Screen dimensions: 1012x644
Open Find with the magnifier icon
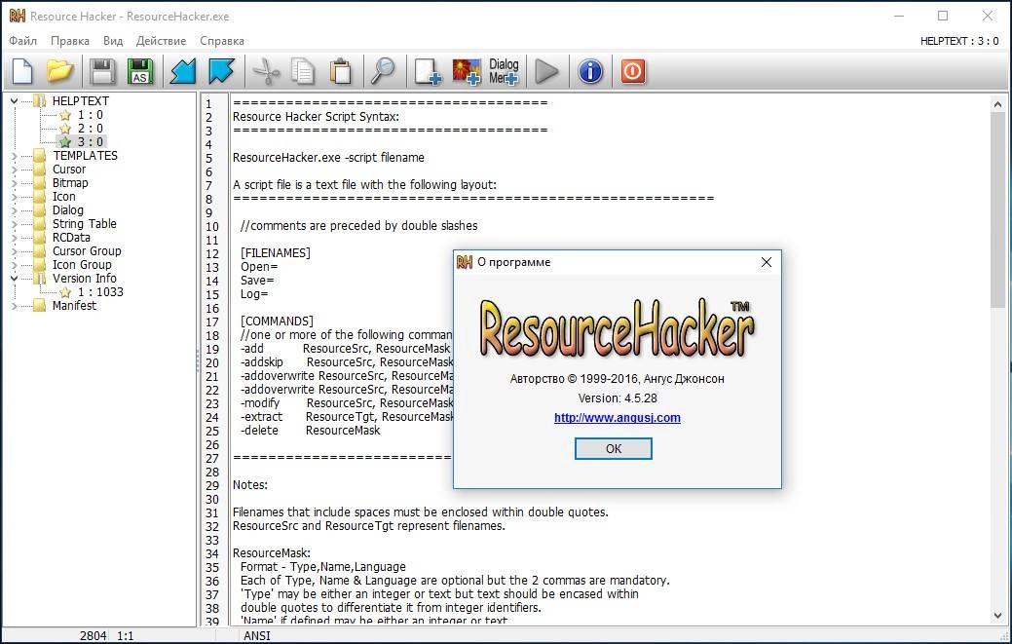[384, 71]
